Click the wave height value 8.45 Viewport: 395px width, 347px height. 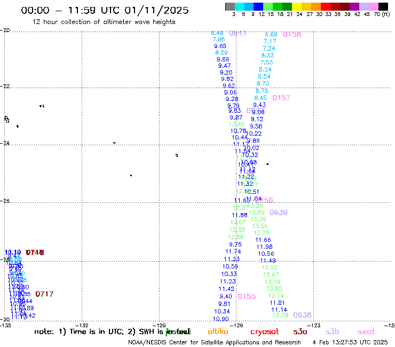point(260,98)
